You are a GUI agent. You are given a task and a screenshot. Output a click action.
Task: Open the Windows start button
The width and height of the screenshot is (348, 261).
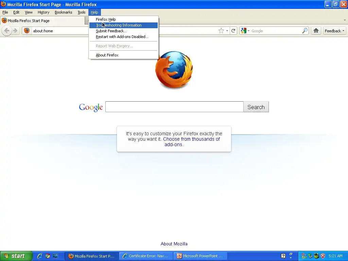tap(16, 256)
